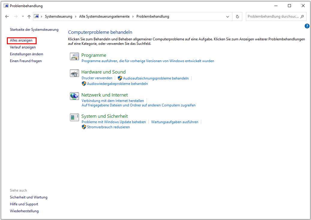Image resolution: width=311 pixels, height=220 pixels.
Task: Open Verlauf anzeigen
Action: point(23,47)
